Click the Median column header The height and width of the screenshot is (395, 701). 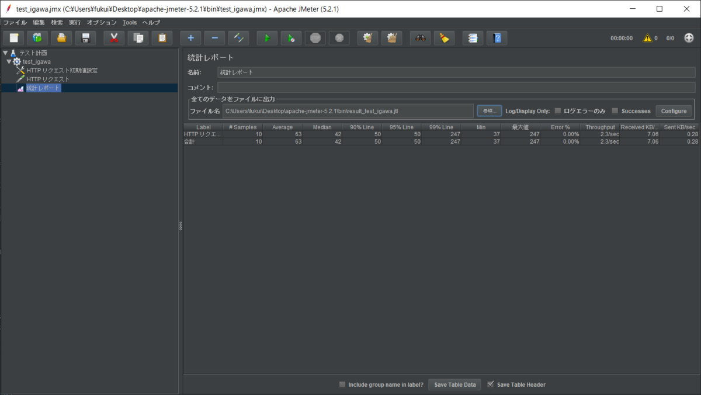322,127
